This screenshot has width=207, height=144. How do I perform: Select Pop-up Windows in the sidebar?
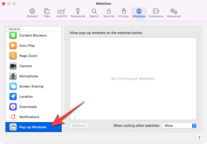(x=33, y=127)
